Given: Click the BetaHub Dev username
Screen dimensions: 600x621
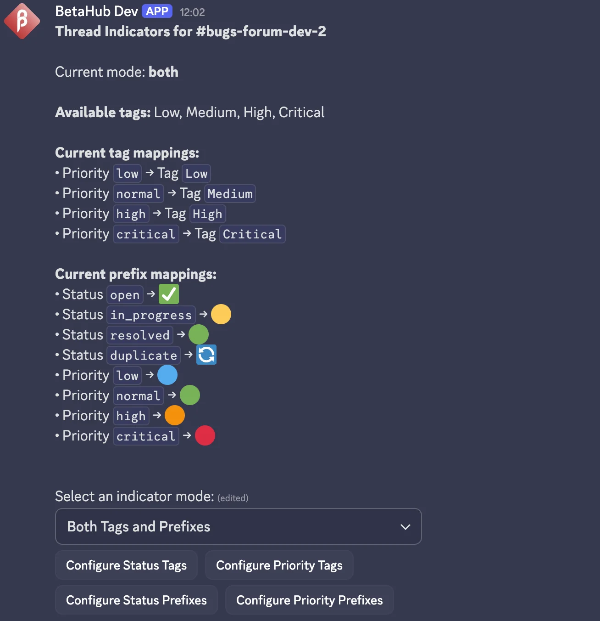Looking at the screenshot, I should click(96, 11).
